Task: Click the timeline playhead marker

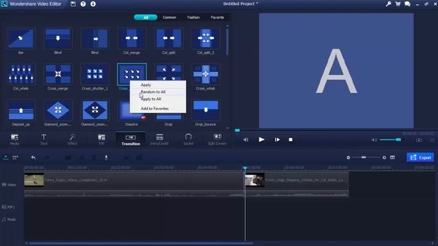Action: coord(245,168)
